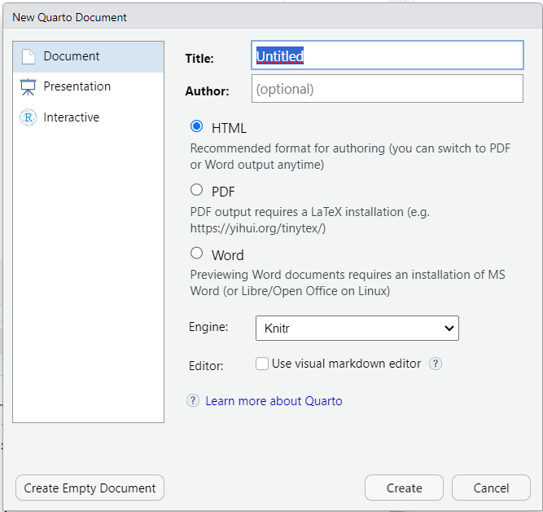543x512 pixels.
Task: Select the PDF output format
Action: [x=197, y=190]
